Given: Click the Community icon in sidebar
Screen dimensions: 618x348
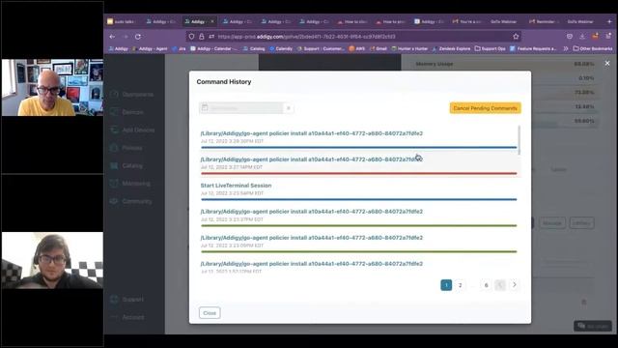Looking at the screenshot, I should click(114, 201).
